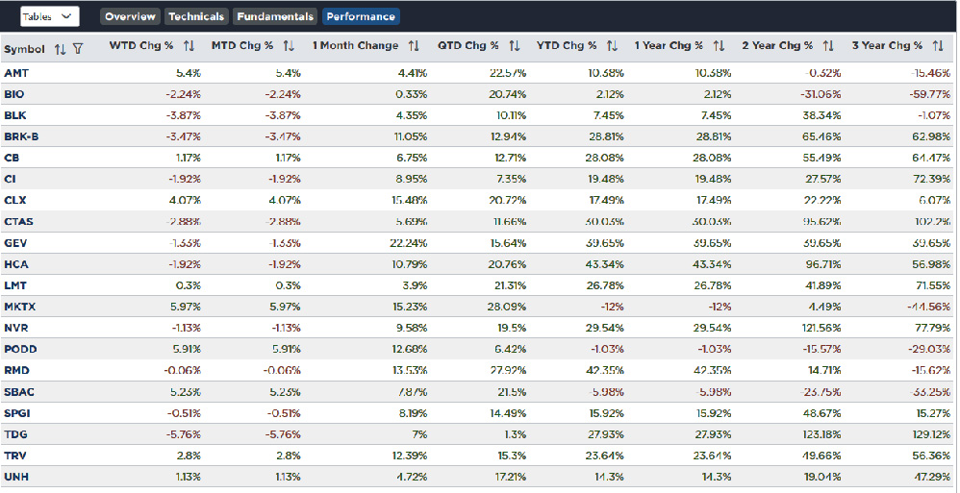Sort by WTD Chg % arrows

click(x=189, y=46)
